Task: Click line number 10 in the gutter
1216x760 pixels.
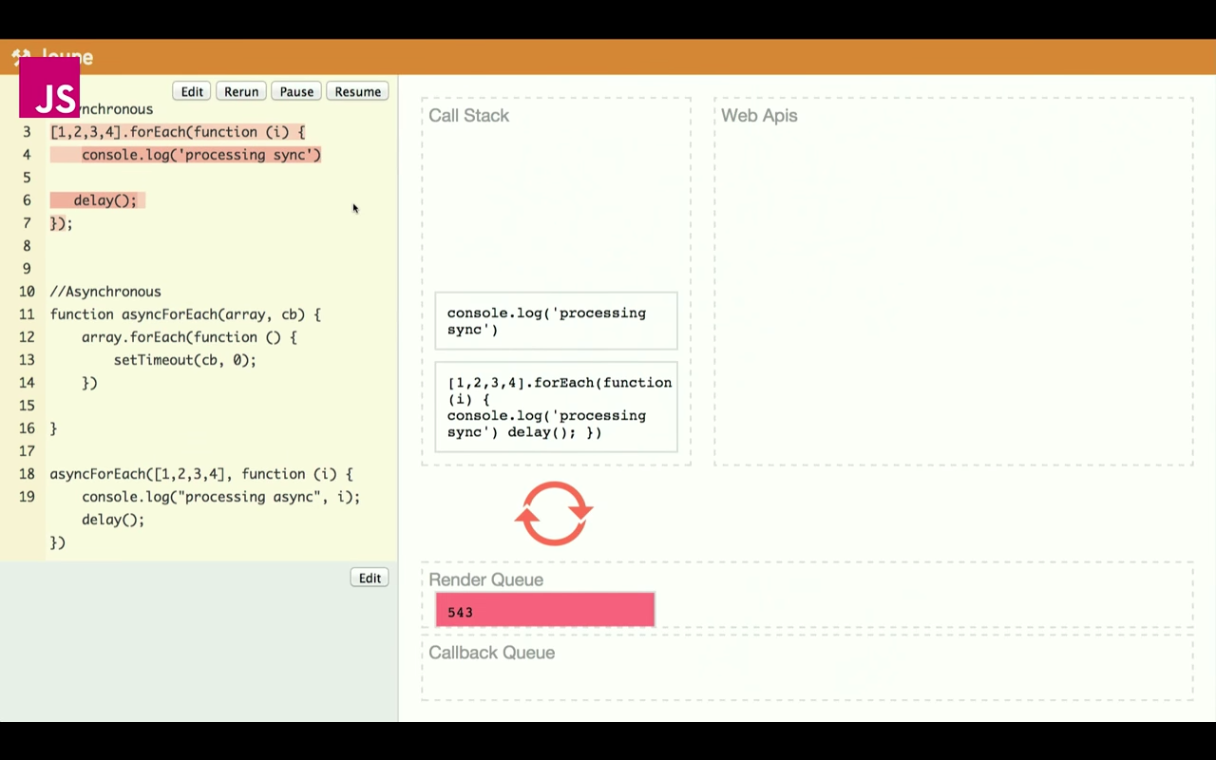Action: pos(27,292)
